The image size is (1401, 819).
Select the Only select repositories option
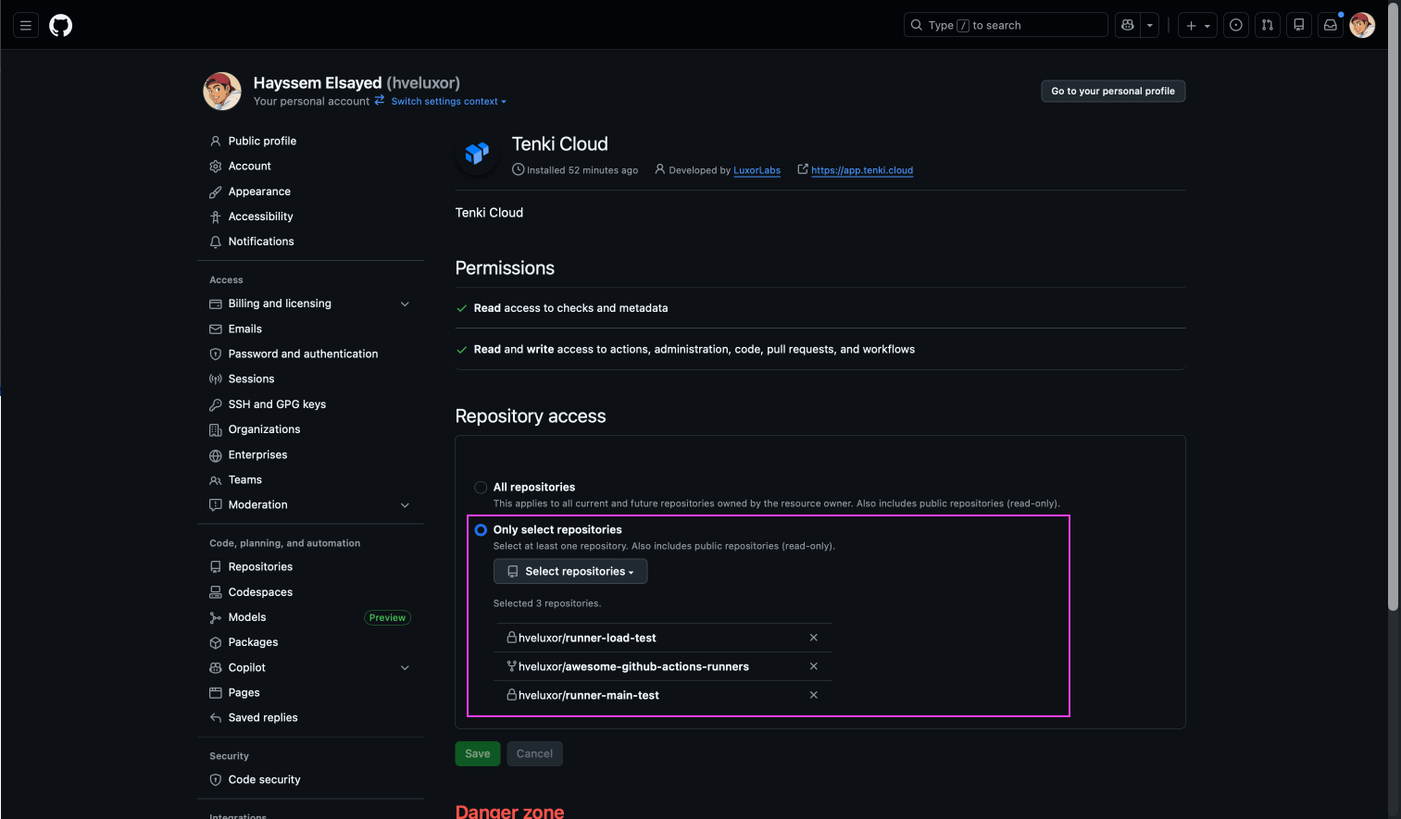(x=481, y=529)
